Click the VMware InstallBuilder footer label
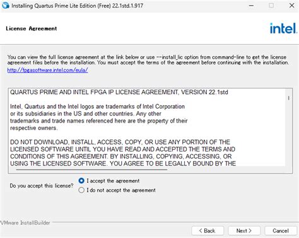The height and width of the screenshot is (238, 299). (25, 223)
